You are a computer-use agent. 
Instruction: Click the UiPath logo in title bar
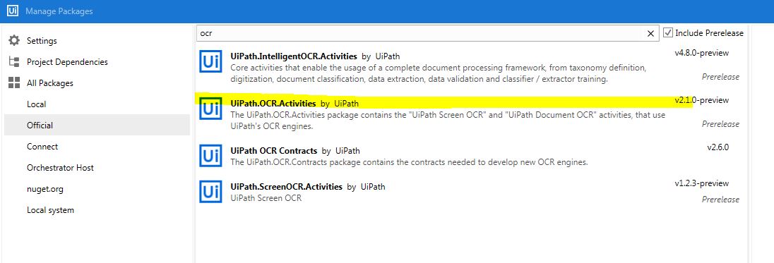click(x=13, y=11)
